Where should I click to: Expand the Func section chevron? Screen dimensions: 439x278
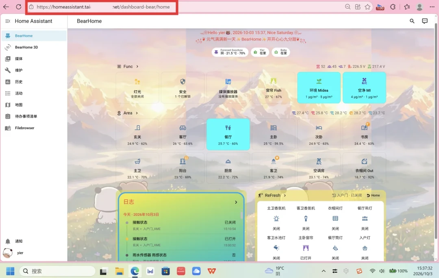(x=137, y=66)
